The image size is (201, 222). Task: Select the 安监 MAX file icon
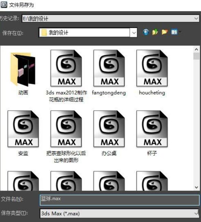click(x=23, y=129)
